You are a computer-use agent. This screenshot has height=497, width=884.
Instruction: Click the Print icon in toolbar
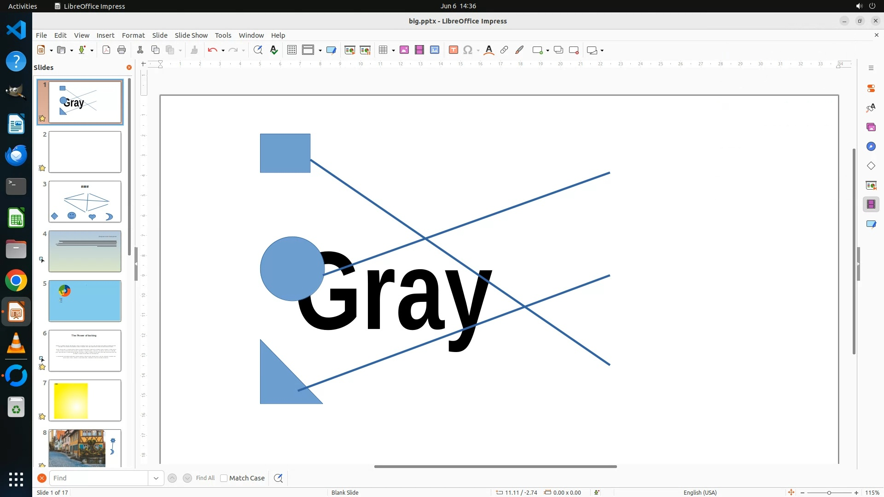click(122, 50)
